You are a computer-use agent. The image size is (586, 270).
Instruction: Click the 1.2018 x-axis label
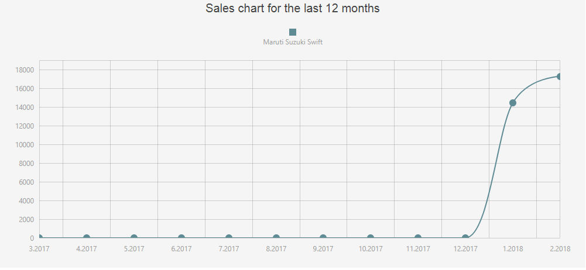tap(513, 249)
